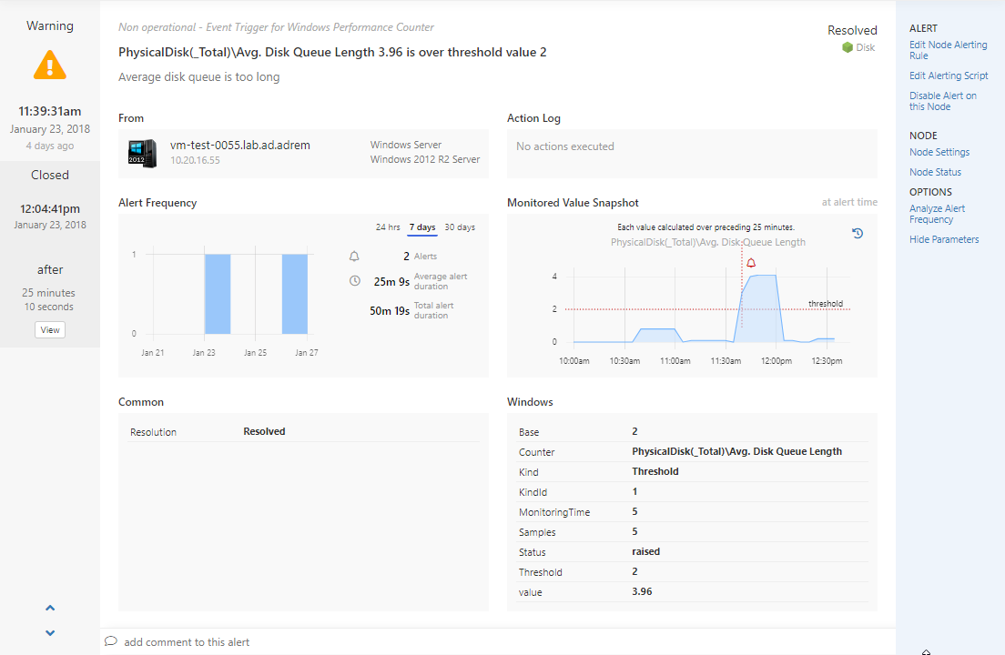This screenshot has width=1005, height=655.
Task: Click the red alert bell marker on chart
Action: point(751,263)
